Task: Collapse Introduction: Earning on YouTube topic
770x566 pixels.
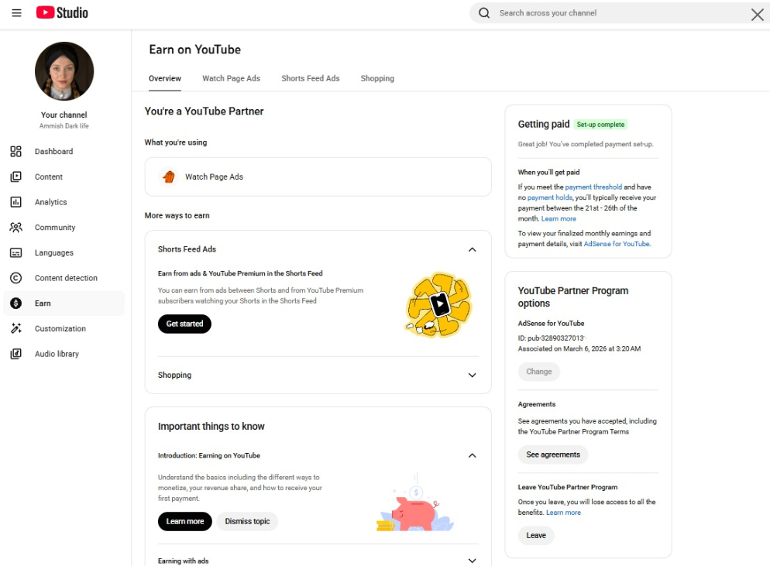Action: click(472, 455)
